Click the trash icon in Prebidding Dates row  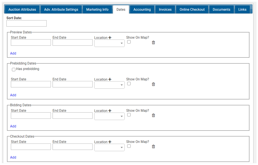coord(153,84)
